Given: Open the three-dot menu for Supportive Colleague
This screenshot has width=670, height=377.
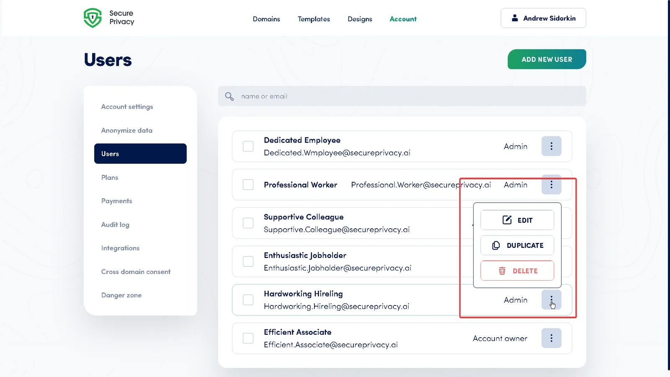Looking at the screenshot, I should pos(551,223).
